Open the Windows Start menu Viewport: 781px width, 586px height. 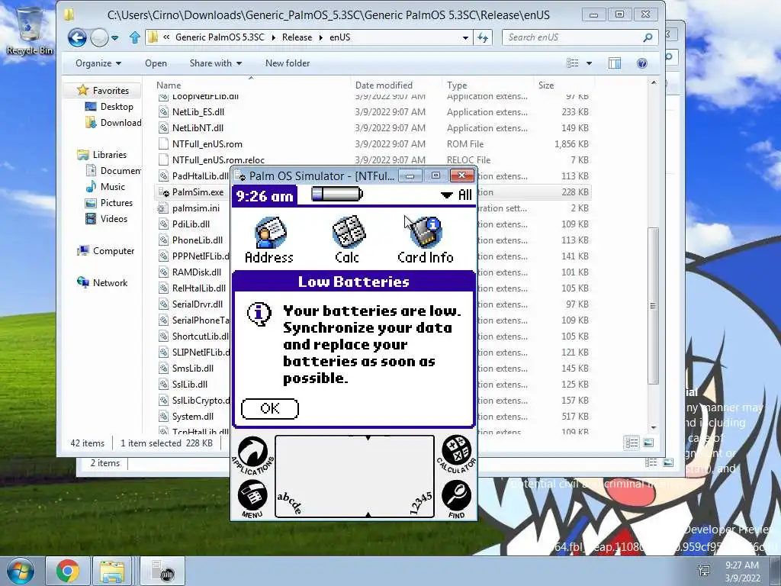[x=21, y=571]
